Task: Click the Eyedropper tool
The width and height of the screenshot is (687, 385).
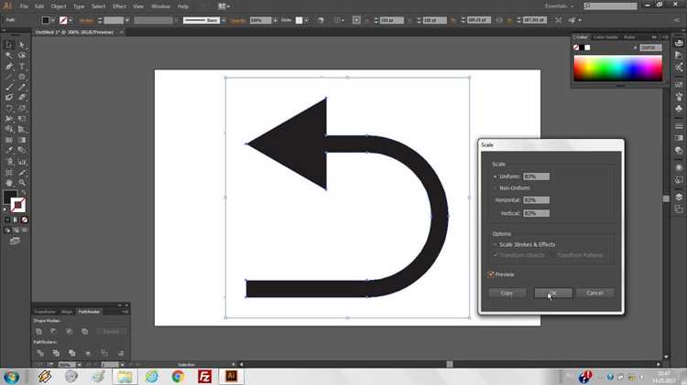Action: [9, 151]
